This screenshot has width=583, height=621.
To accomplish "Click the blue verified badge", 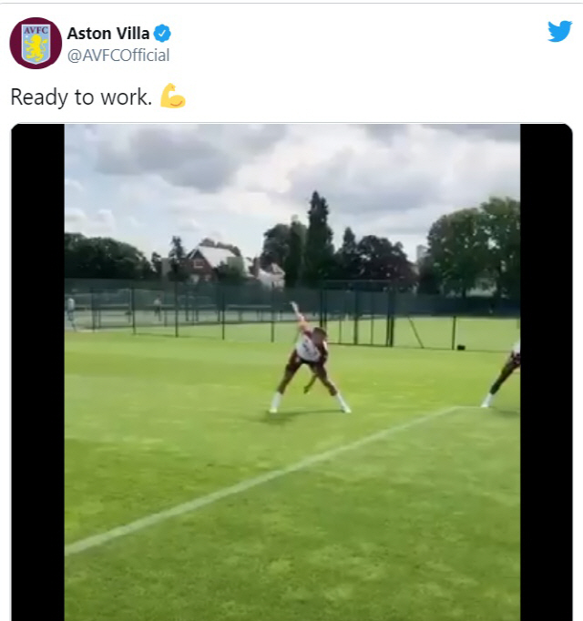I will tap(162, 34).
